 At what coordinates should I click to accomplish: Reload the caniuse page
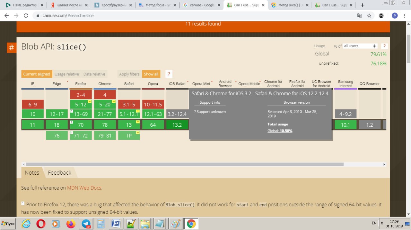(26, 15)
